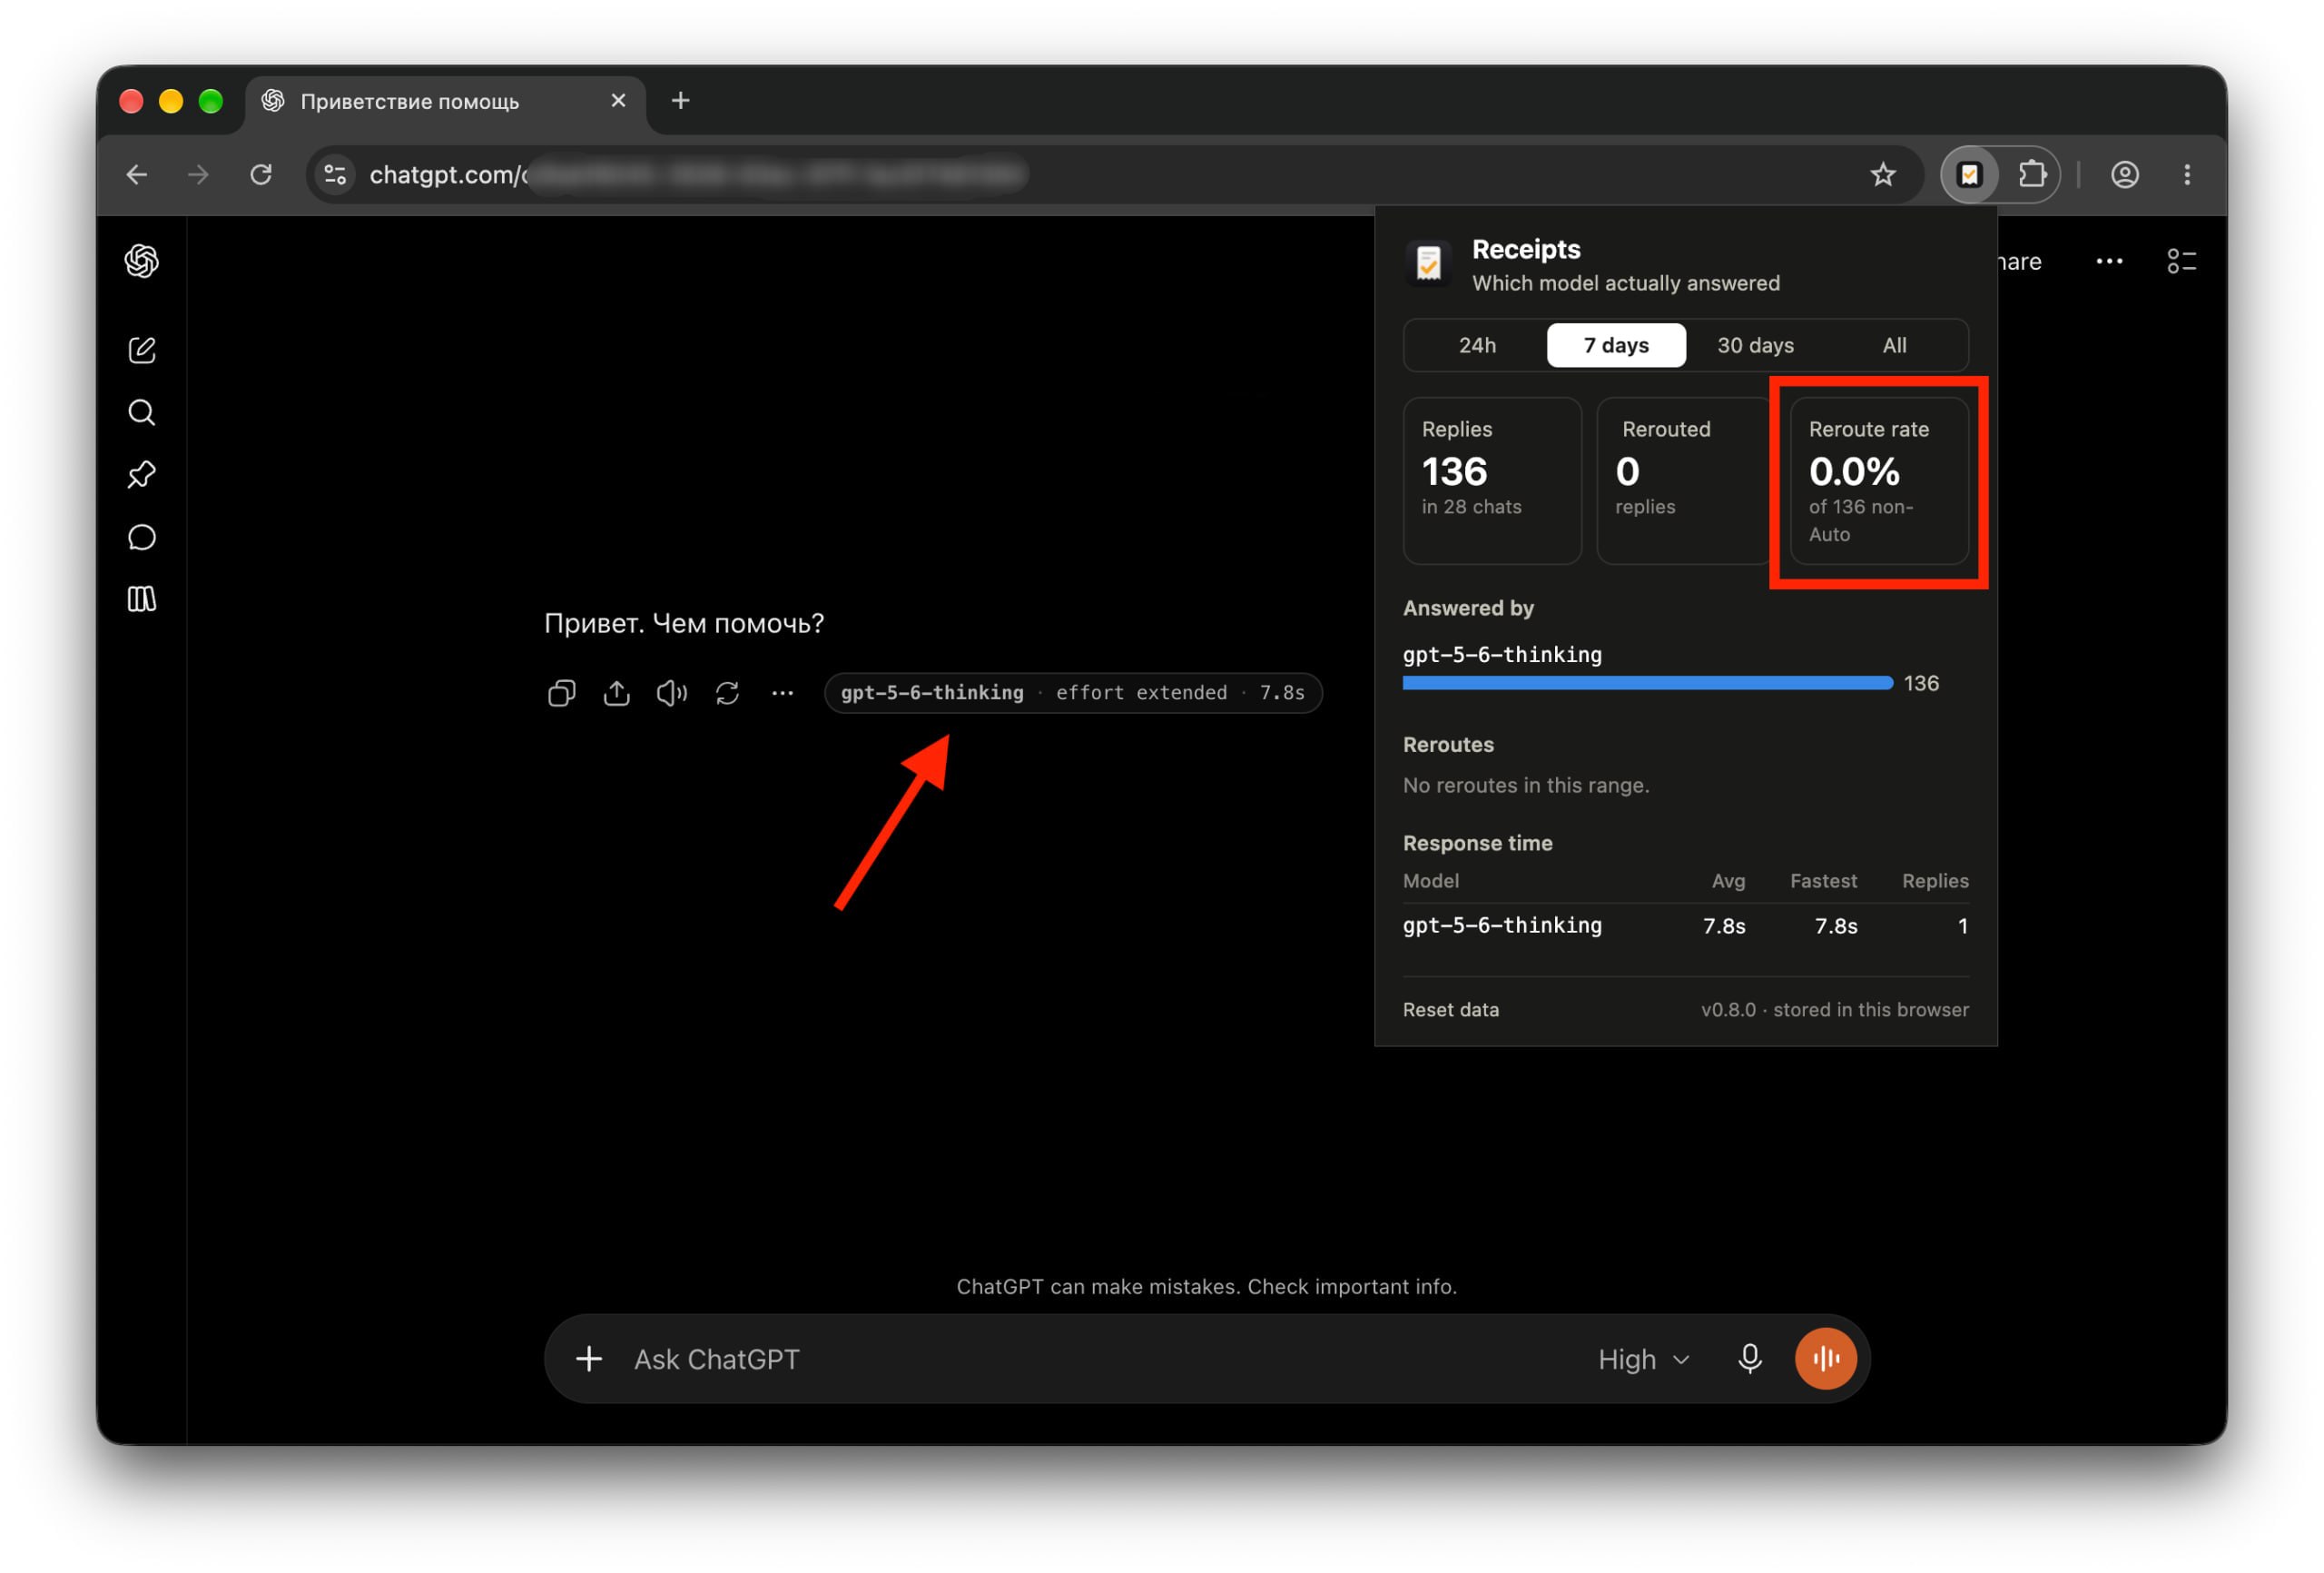Open attachments plus menu in composer
The height and width of the screenshot is (1573, 2324).
[589, 1358]
